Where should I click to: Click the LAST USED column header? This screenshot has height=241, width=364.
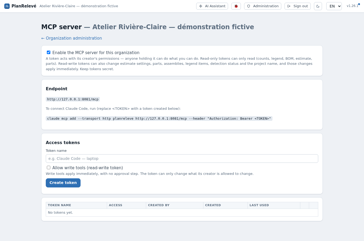pyautogui.click(x=274, y=205)
